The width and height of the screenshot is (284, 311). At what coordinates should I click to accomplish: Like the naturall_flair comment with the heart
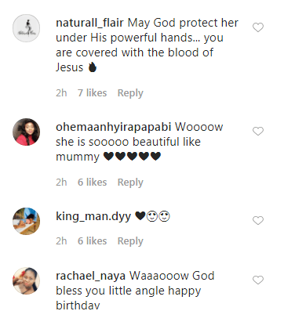tap(258, 27)
